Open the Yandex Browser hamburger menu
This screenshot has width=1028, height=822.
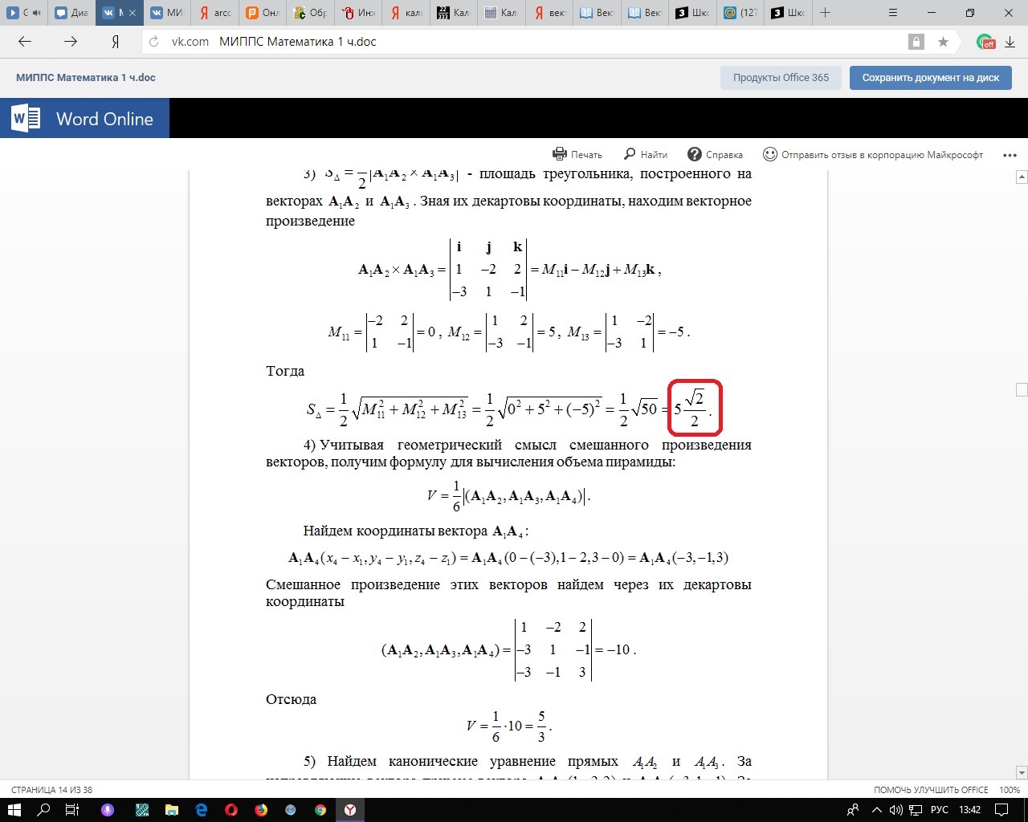point(895,13)
